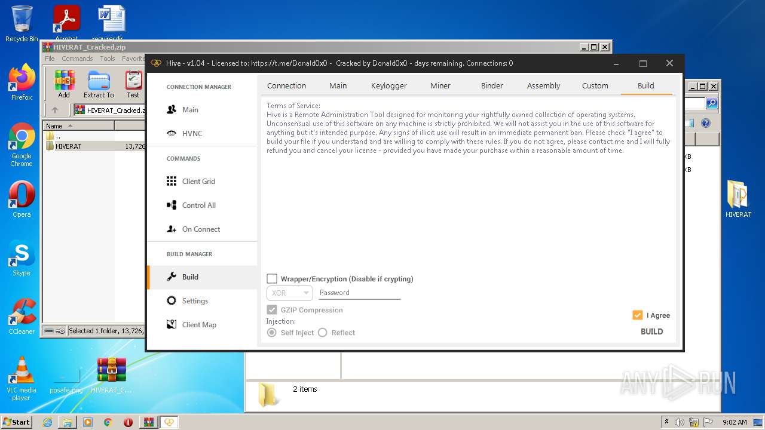
Task: Open VLC media player shortcut
Action: point(22,379)
